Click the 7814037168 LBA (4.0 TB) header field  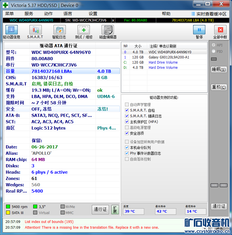pos(193,20)
